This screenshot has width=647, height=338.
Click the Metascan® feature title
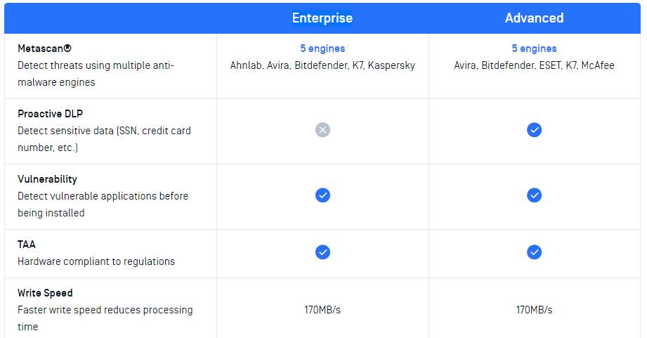click(x=44, y=48)
